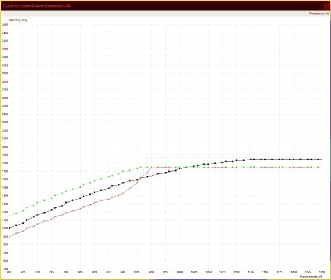Select black curve point at 900 mV
This screenshot has height=280, width=331.
pos(123,182)
